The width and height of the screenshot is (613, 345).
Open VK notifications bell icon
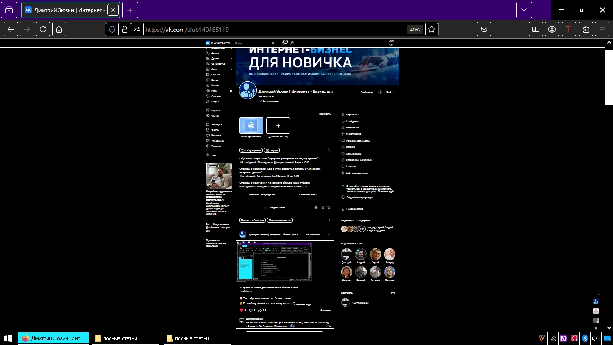coord(285,43)
